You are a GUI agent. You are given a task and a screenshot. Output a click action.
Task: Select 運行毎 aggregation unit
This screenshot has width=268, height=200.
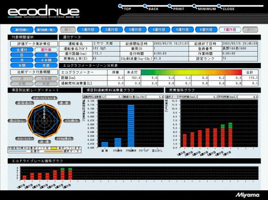pyautogui.click(x=46, y=50)
